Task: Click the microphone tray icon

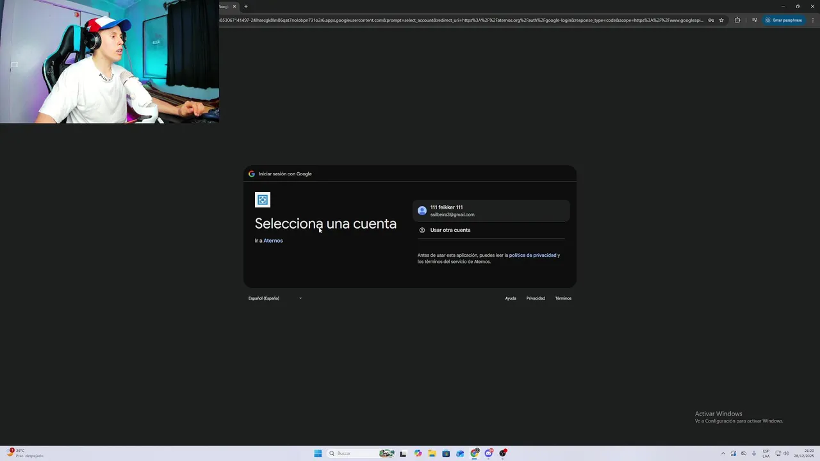Action: tap(754, 453)
